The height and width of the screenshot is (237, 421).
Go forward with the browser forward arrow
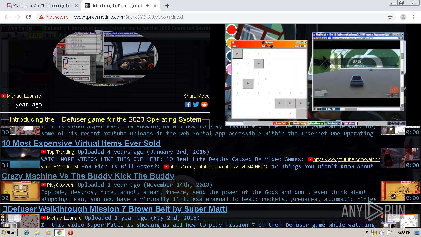(18, 17)
